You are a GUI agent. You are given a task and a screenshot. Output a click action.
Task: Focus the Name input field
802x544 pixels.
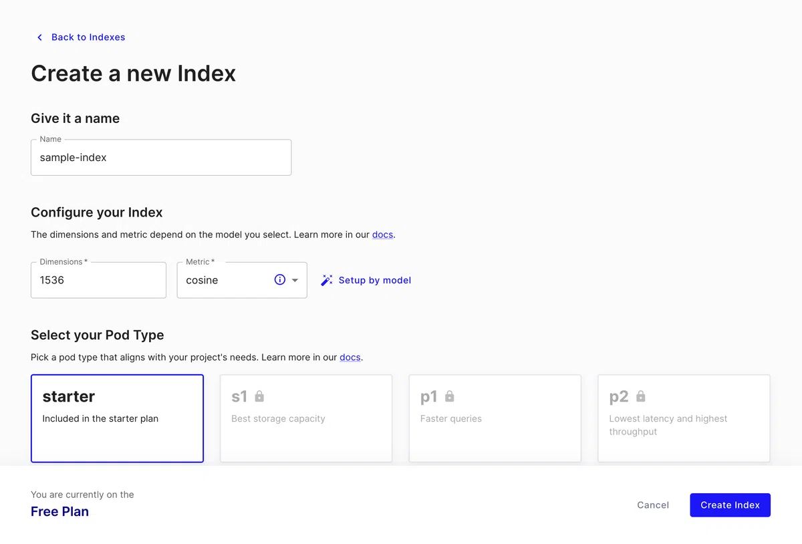[x=161, y=158]
